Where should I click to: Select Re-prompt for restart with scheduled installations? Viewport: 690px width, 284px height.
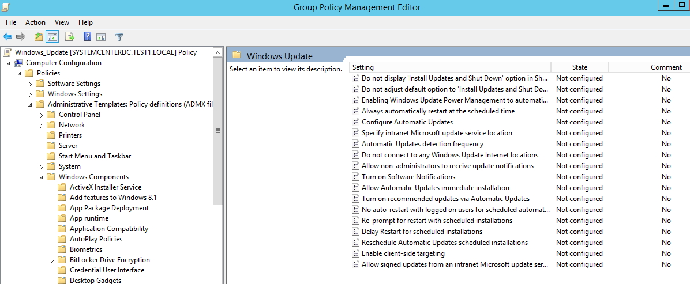pyautogui.click(x=437, y=221)
